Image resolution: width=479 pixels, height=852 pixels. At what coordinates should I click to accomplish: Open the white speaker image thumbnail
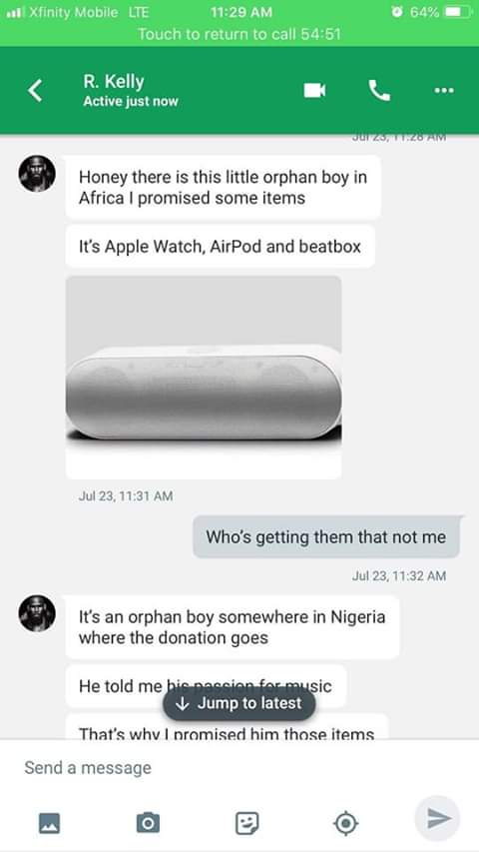click(x=204, y=378)
